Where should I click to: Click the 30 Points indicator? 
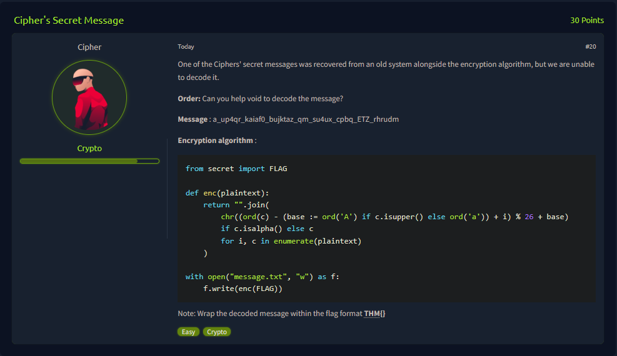click(586, 21)
